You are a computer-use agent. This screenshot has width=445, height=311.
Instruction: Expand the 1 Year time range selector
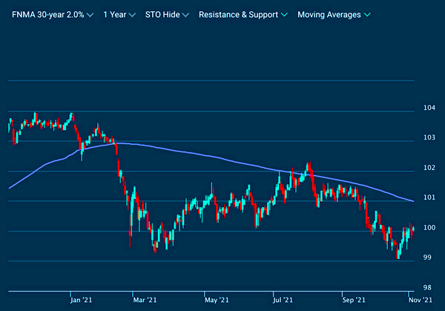[119, 14]
